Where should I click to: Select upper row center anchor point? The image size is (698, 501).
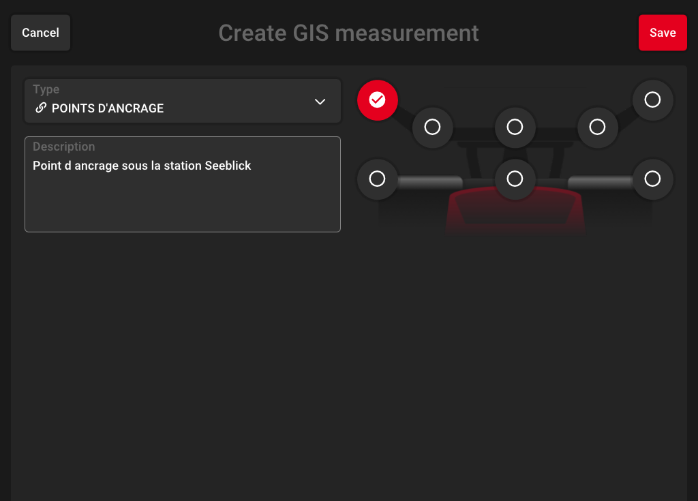coord(515,127)
